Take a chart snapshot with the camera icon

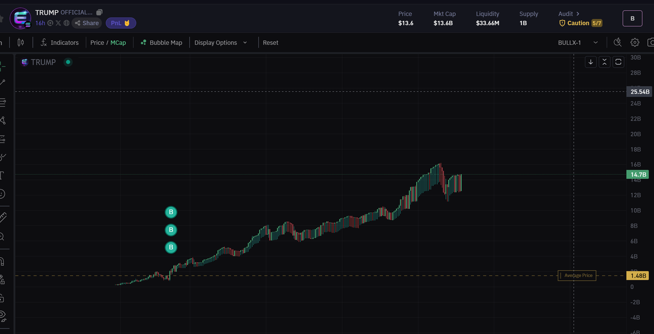pos(650,42)
